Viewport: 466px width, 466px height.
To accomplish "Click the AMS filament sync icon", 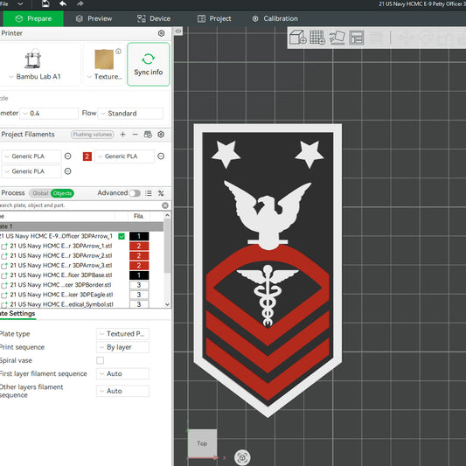I will click(x=148, y=135).
